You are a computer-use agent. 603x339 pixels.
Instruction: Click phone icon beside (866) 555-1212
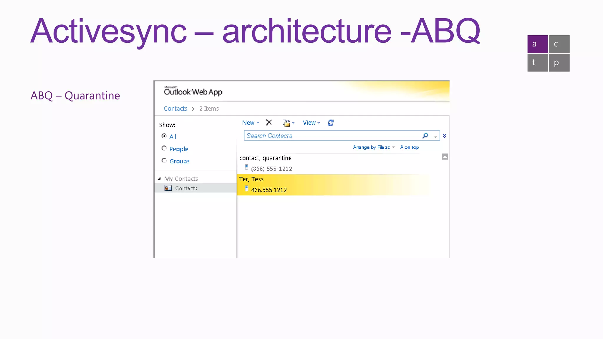(246, 168)
